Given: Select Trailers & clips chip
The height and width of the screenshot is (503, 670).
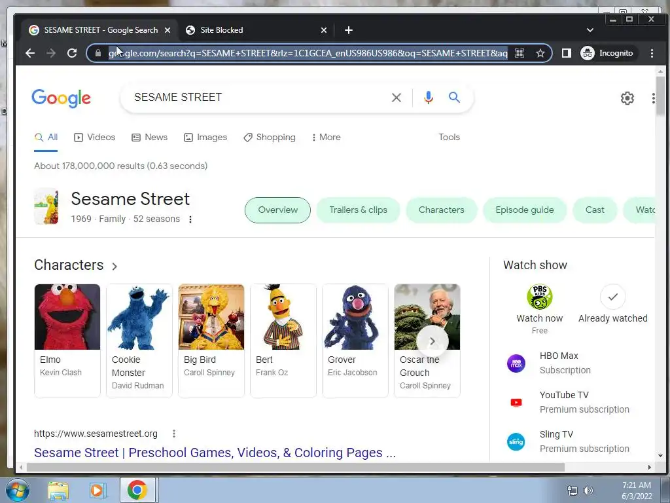Looking at the screenshot, I should tap(358, 210).
